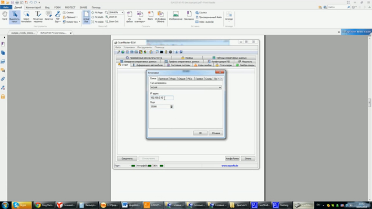The height and width of the screenshot is (209, 372).
Task: Click Отмена in the Установки dialog
Action: coord(216,133)
